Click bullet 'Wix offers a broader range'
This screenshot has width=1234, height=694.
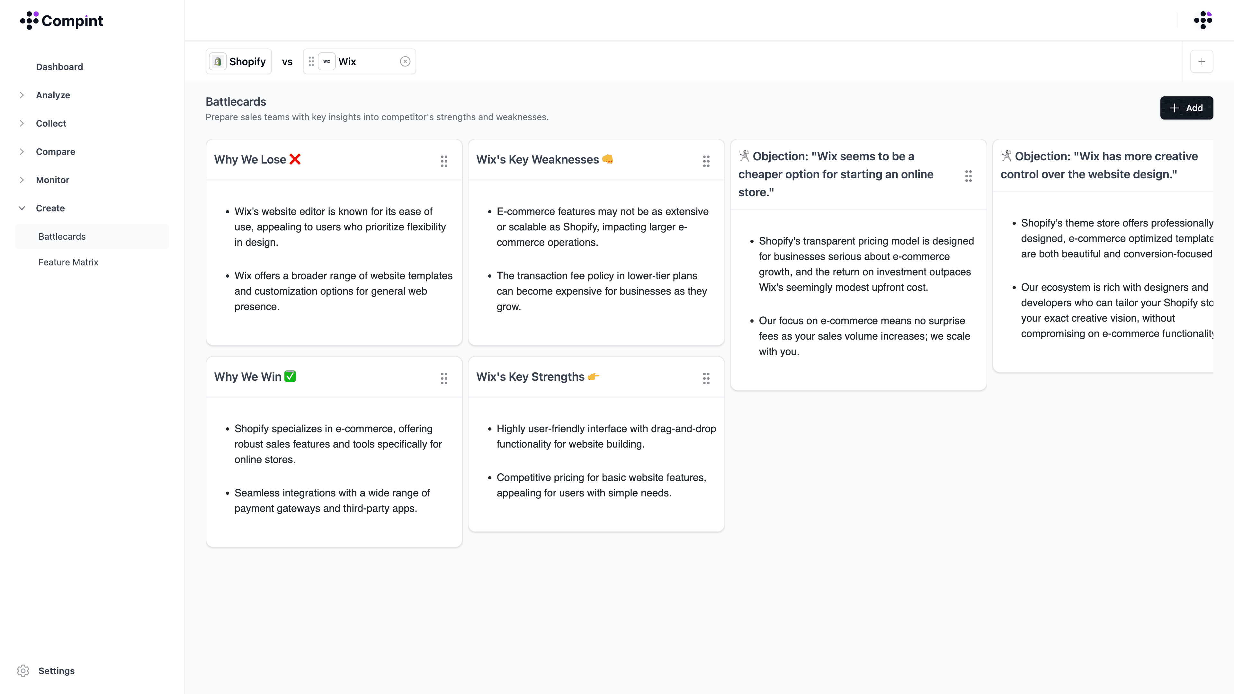pyautogui.click(x=343, y=291)
